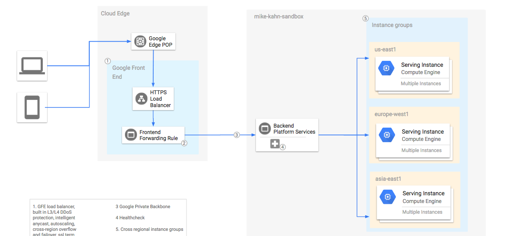This screenshot has width=514, height=236.
Task: Click '5. Cross regional instance groups' legend entry
Action: pyautogui.click(x=149, y=229)
